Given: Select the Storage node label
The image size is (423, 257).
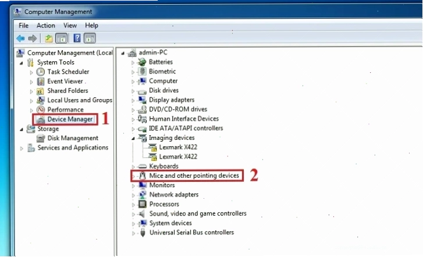Looking at the screenshot, I should (48, 129).
